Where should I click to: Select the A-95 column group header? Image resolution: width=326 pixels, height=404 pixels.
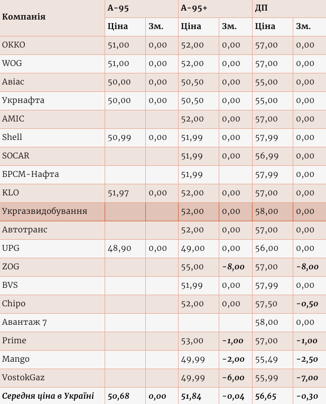(142, 8)
